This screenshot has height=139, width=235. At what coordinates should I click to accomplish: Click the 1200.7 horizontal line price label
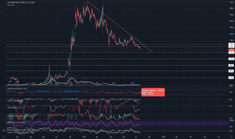231,47
